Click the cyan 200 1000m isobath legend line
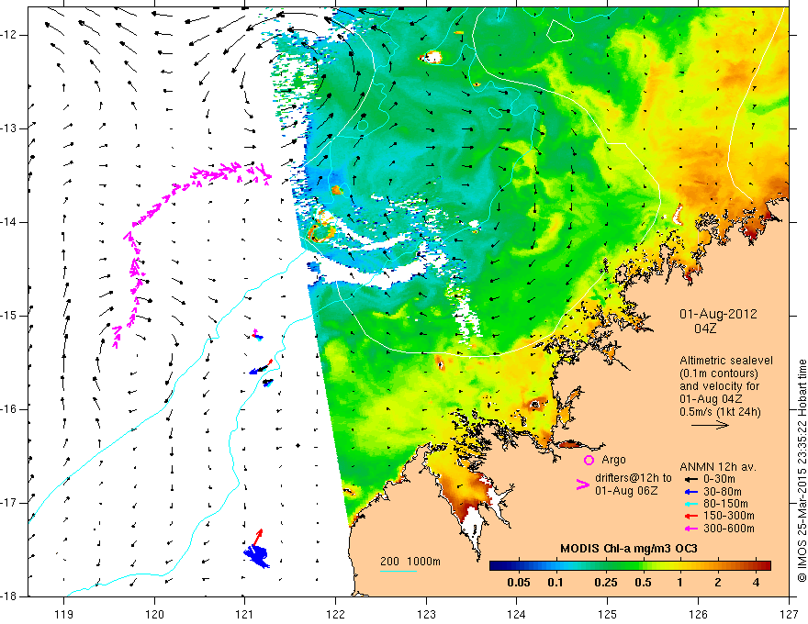The width and height of the screenshot is (808, 624). (398, 571)
